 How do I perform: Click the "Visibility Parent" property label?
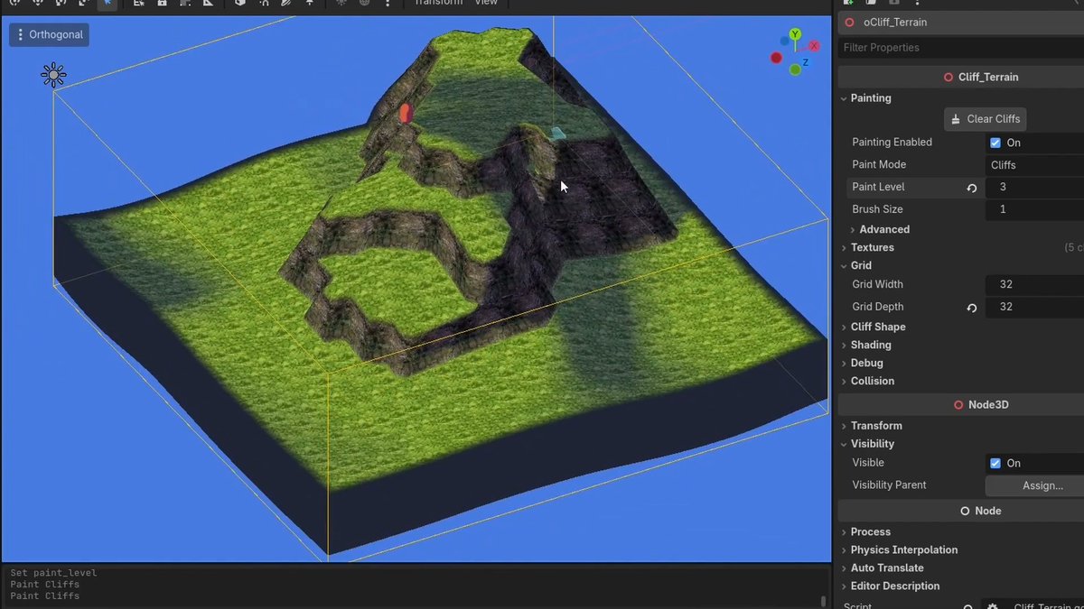pos(889,485)
